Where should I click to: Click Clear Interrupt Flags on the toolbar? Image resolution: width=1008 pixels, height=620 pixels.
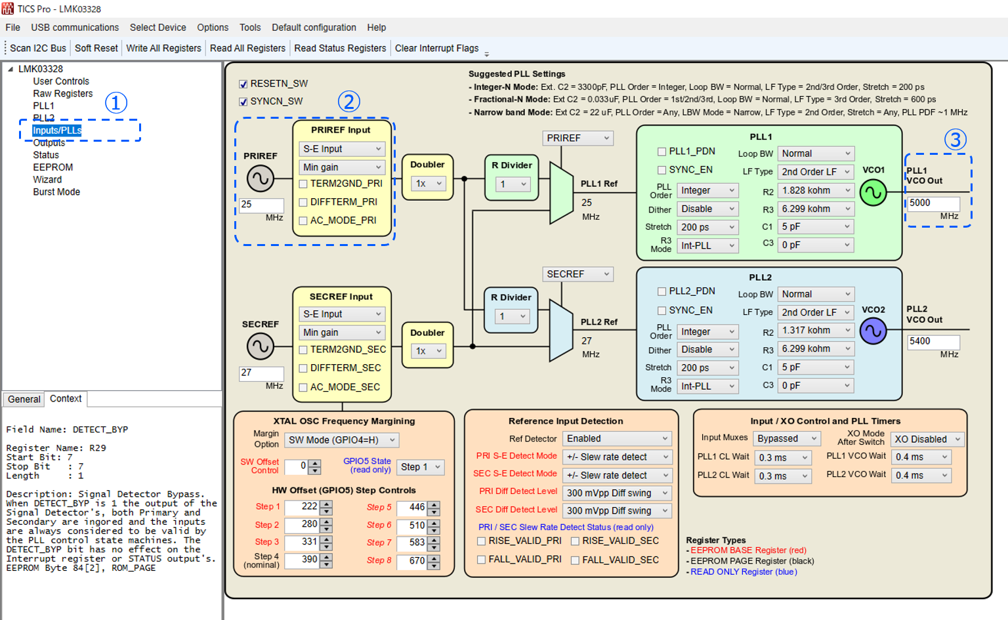(437, 47)
